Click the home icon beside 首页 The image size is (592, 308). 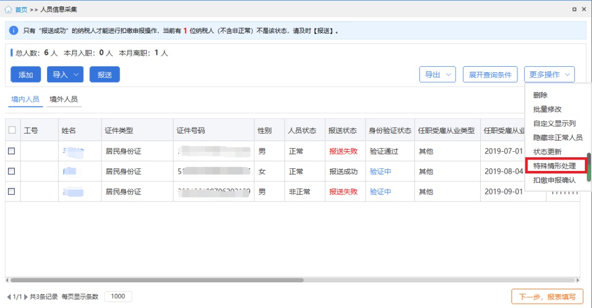[x=8, y=9]
